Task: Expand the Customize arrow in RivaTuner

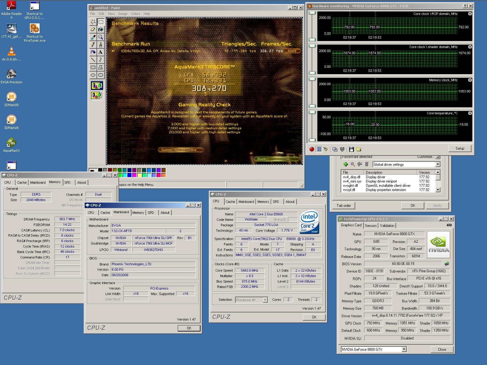Action: [x=438, y=157]
